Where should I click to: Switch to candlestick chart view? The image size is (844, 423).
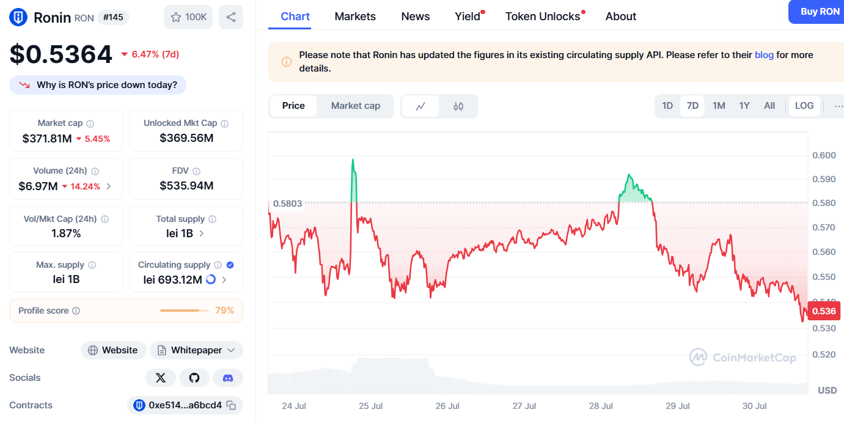(458, 106)
